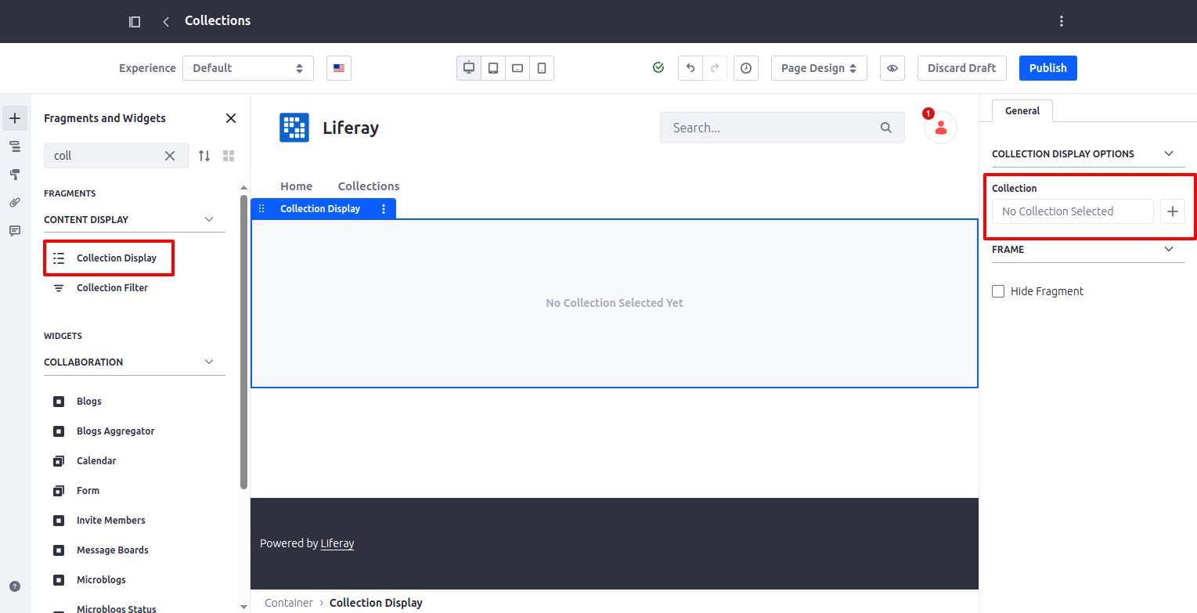This screenshot has height=613, width=1197.
Task: Toggle the product menu sidebar icon
Action: (135, 22)
